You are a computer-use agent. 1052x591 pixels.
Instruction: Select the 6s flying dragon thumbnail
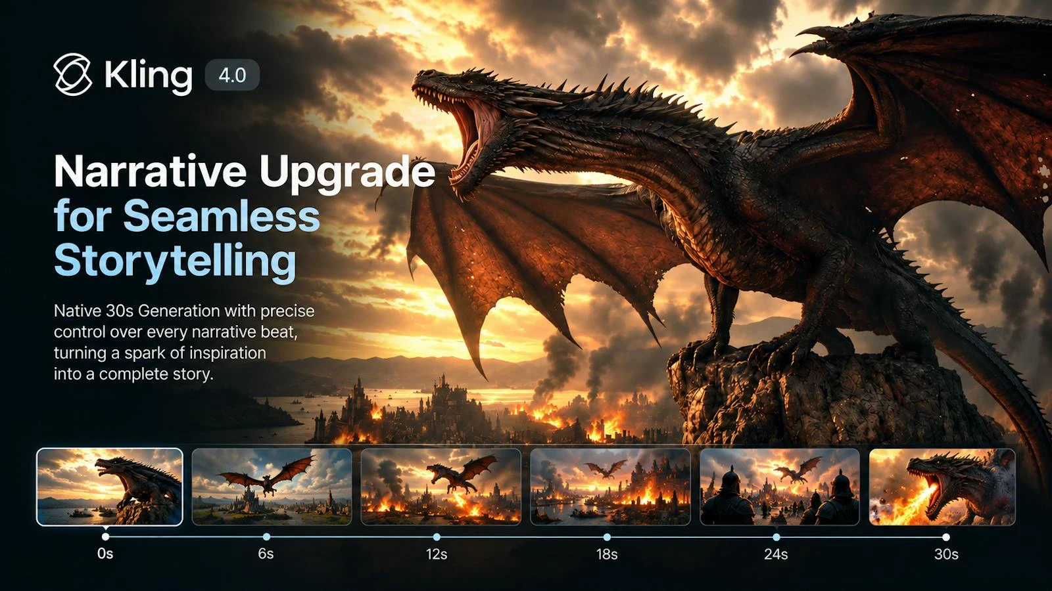272,487
